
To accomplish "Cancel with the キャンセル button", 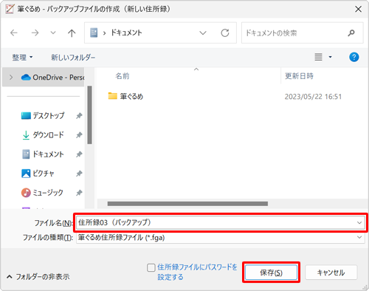I will point(331,273).
